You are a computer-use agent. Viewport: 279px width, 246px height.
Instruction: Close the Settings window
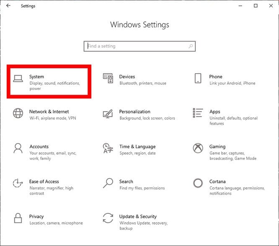[271, 6]
